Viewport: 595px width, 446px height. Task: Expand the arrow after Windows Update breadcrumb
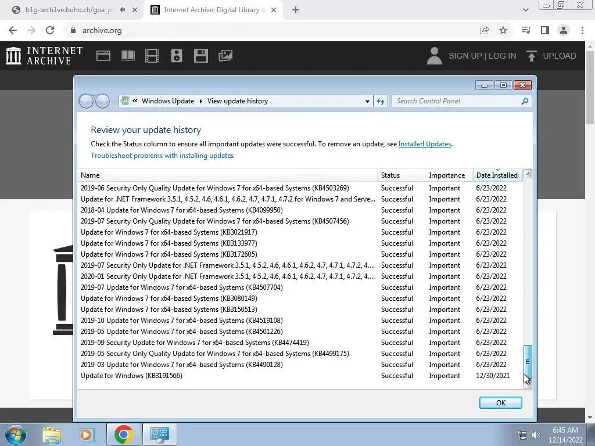(x=200, y=101)
